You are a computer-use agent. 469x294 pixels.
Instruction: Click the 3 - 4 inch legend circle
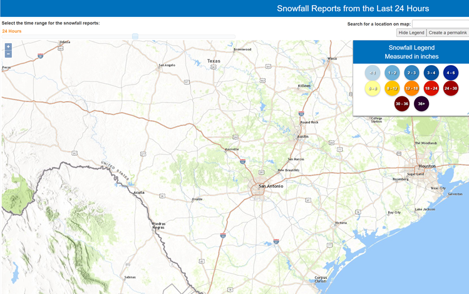tap(431, 73)
